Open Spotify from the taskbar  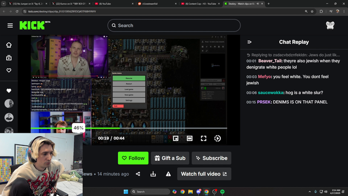tap(222, 192)
